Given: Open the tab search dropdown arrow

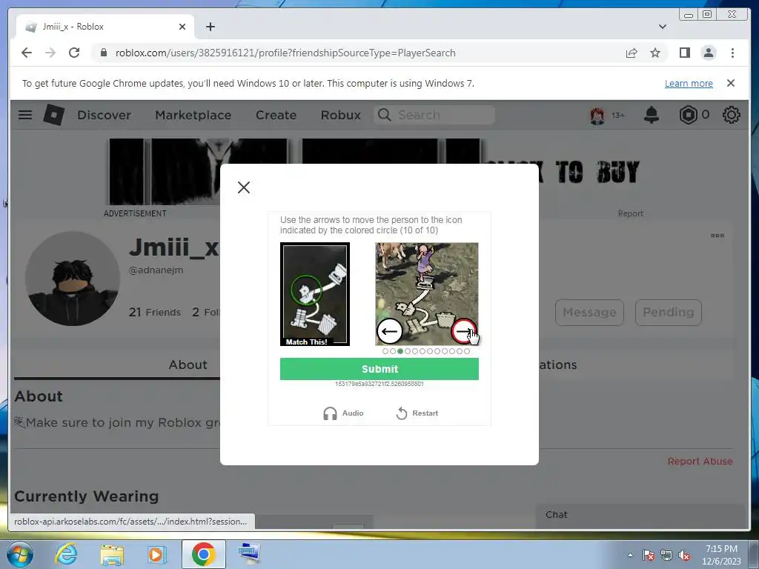Looking at the screenshot, I should 662,27.
